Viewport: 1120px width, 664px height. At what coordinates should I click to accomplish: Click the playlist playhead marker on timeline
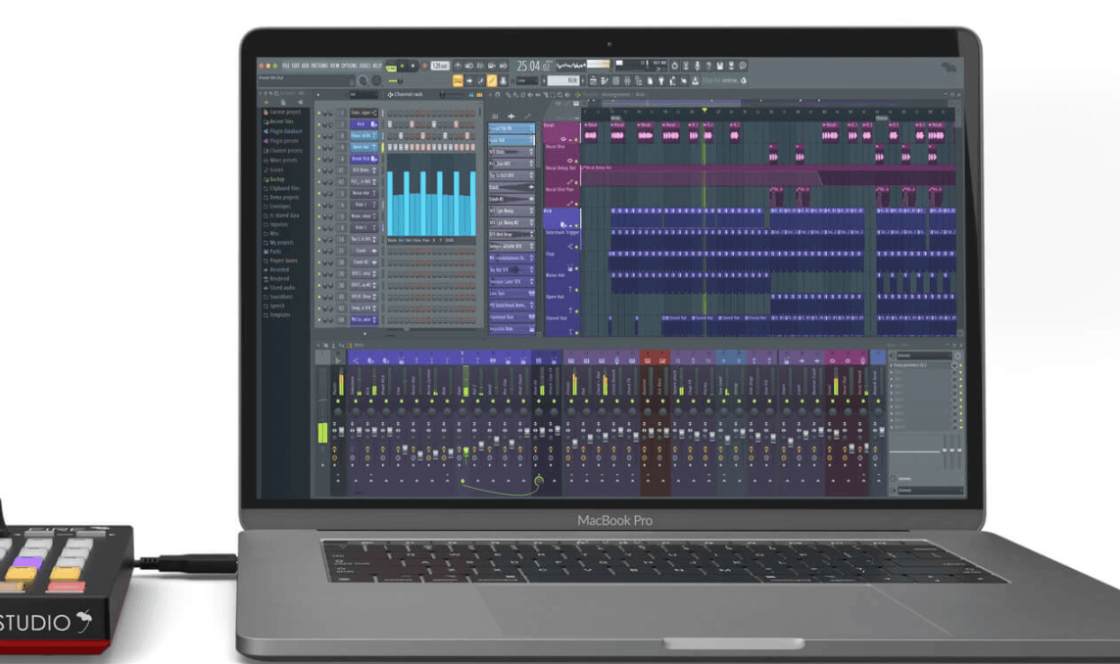pyautogui.click(x=705, y=110)
